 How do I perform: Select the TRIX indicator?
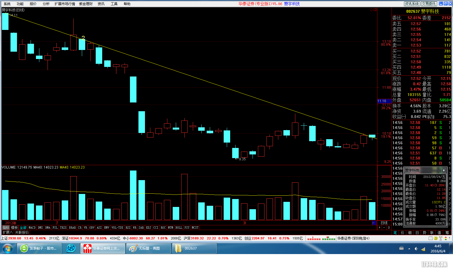63,228
